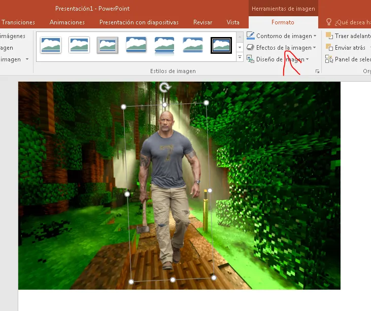Select the Formato tab
Viewport: 371px width, 311px height.
coord(283,22)
